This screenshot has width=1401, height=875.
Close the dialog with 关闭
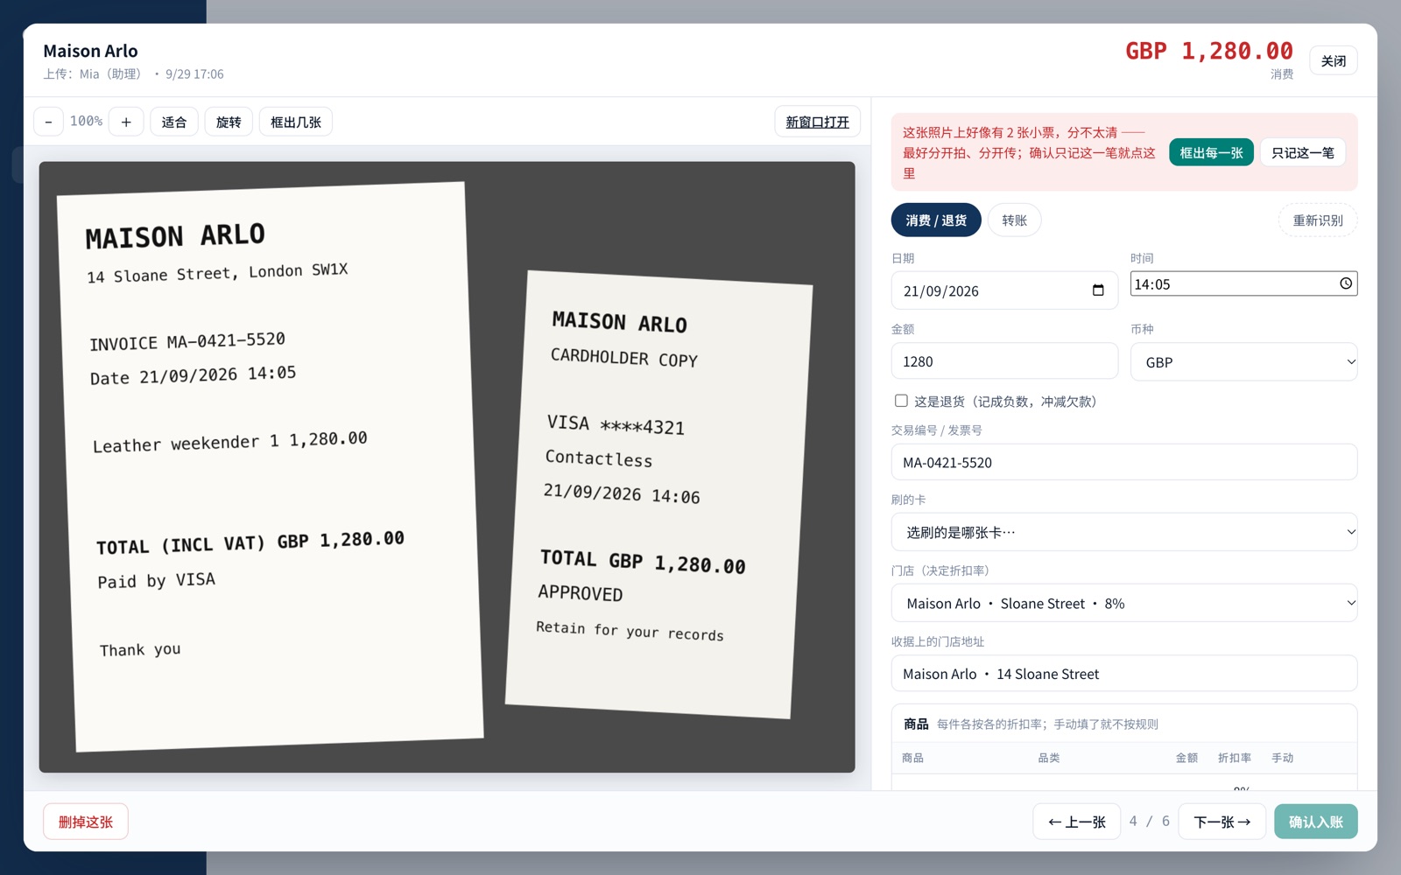[1334, 60]
